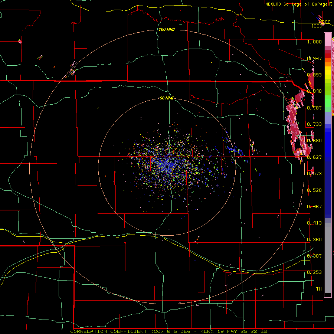Select the 0.787 legend value
The image size is (334, 334).
point(314,108)
